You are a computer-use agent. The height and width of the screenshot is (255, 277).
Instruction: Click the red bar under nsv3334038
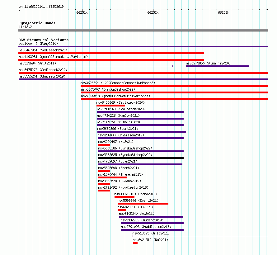(x=124, y=197)
